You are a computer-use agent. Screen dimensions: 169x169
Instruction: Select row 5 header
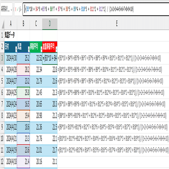click(x=2, y=81)
